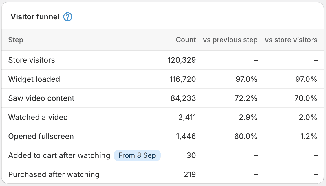326x186 pixels.
Task: Select the count value 2,411
Action: point(187,117)
